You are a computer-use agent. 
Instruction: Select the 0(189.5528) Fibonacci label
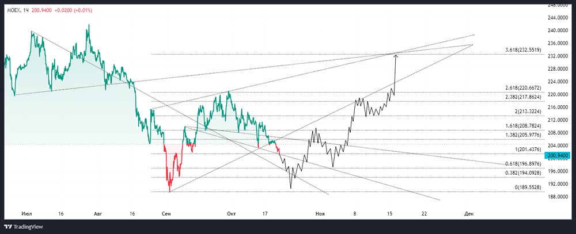(x=528, y=187)
